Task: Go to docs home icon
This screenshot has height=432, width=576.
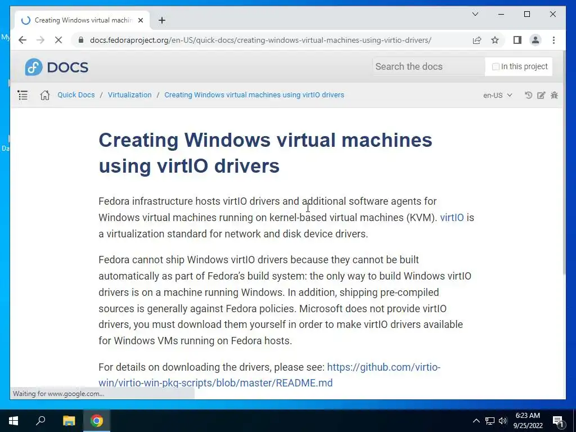Action: click(45, 95)
